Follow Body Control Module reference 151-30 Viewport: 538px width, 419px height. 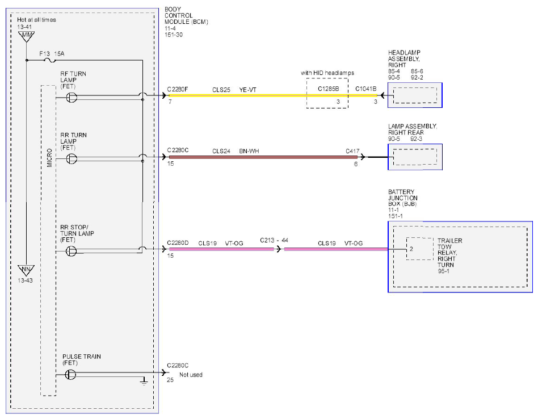coord(174,35)
